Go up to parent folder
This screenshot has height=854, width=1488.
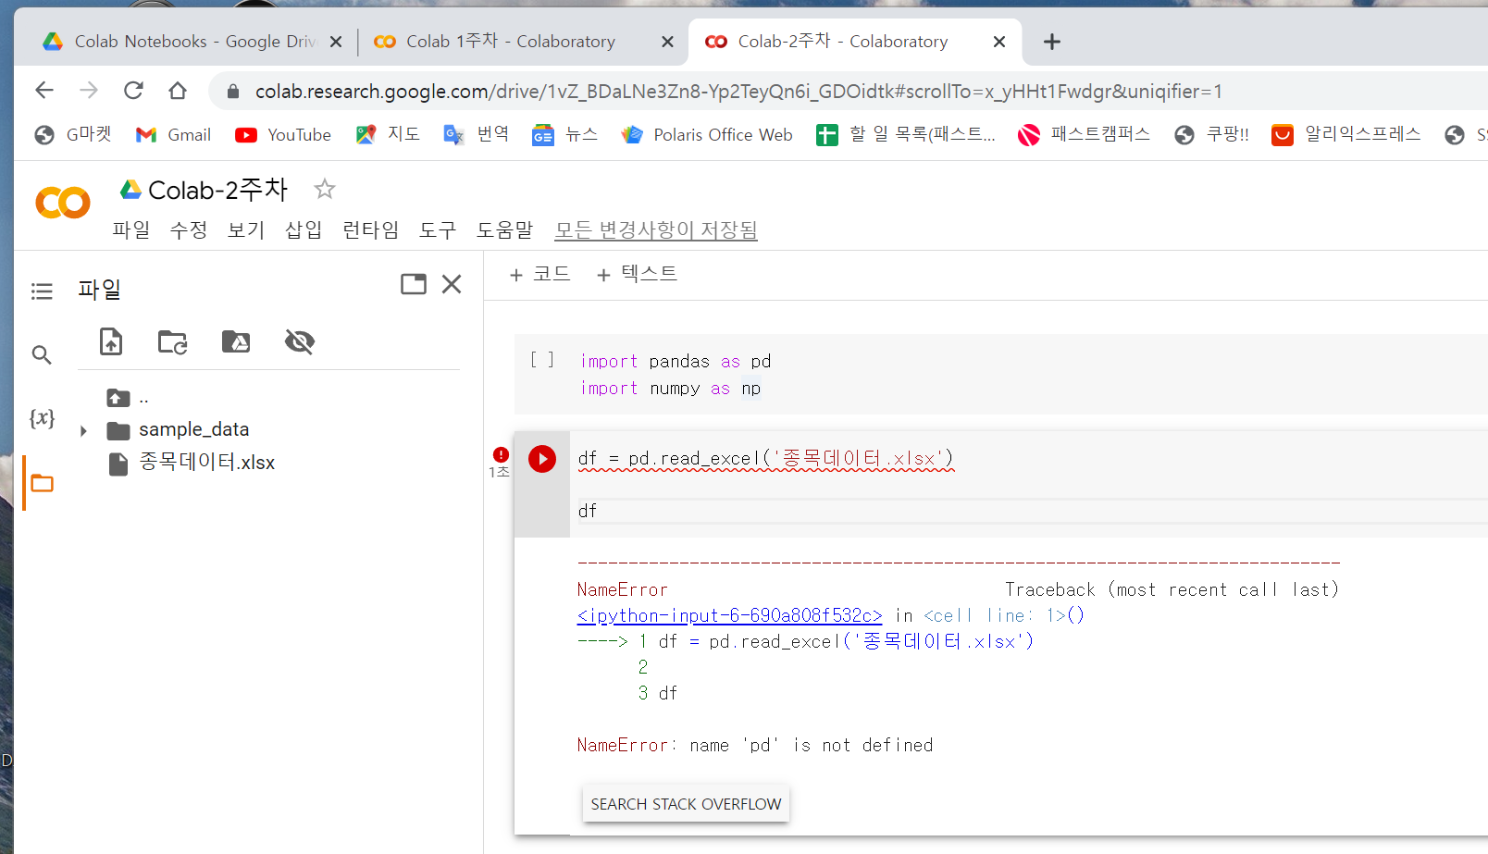(118, 398)
